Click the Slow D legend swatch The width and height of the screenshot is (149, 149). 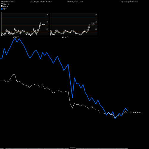pos(2,4)
